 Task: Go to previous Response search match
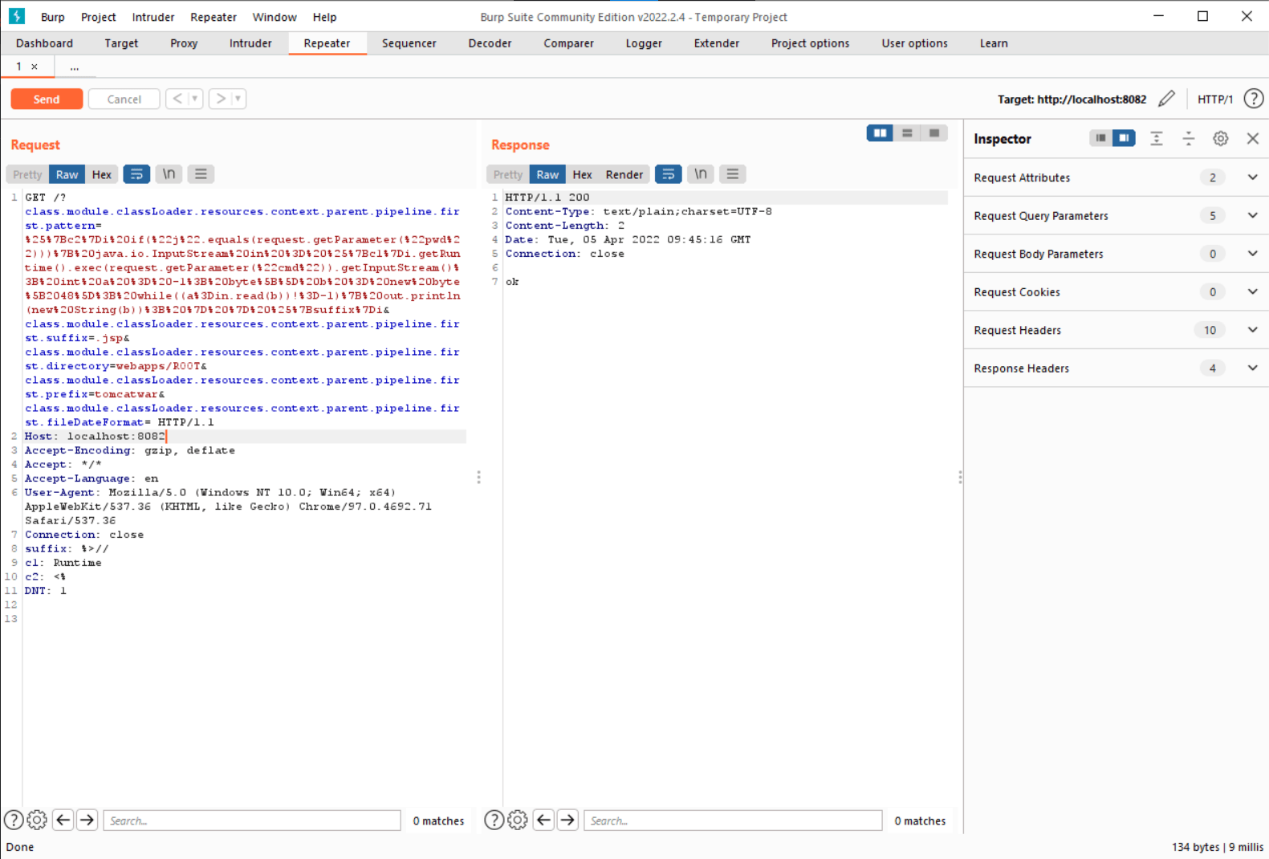pos(543,820)
